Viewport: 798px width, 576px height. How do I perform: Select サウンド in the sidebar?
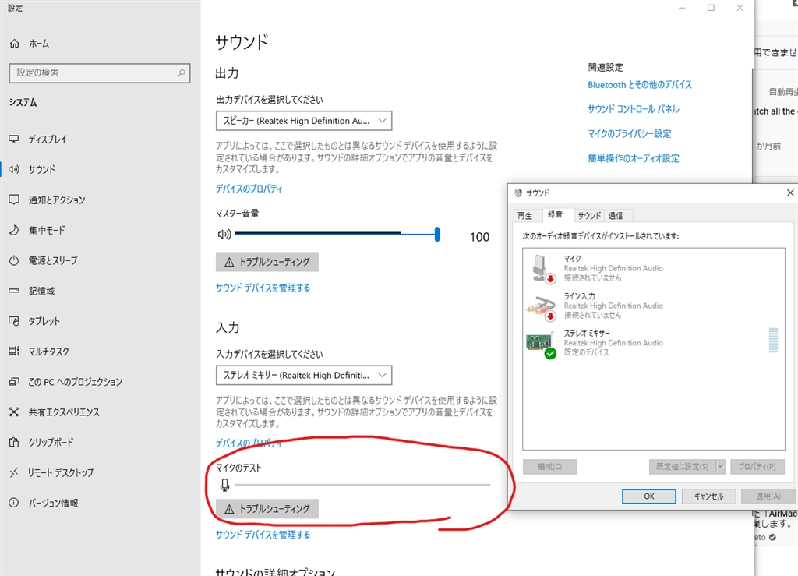tap(33, 169)
